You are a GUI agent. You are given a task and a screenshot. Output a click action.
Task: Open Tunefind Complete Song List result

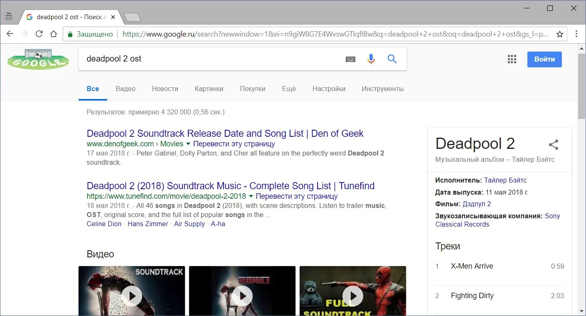click(231, 186)
